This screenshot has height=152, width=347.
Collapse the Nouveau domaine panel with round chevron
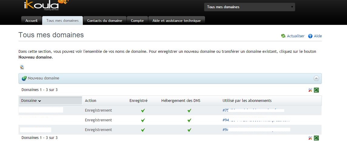[316, 78]
